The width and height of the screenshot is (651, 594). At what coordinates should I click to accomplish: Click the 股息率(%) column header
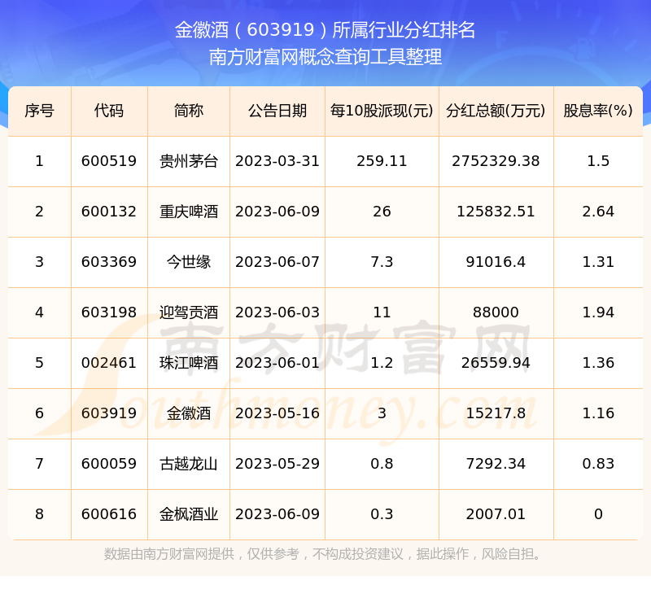(598, 111)
